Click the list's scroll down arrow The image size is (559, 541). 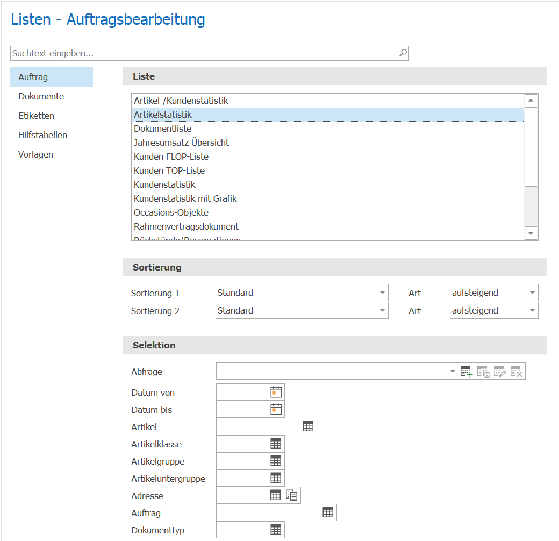tap(531, 233)
